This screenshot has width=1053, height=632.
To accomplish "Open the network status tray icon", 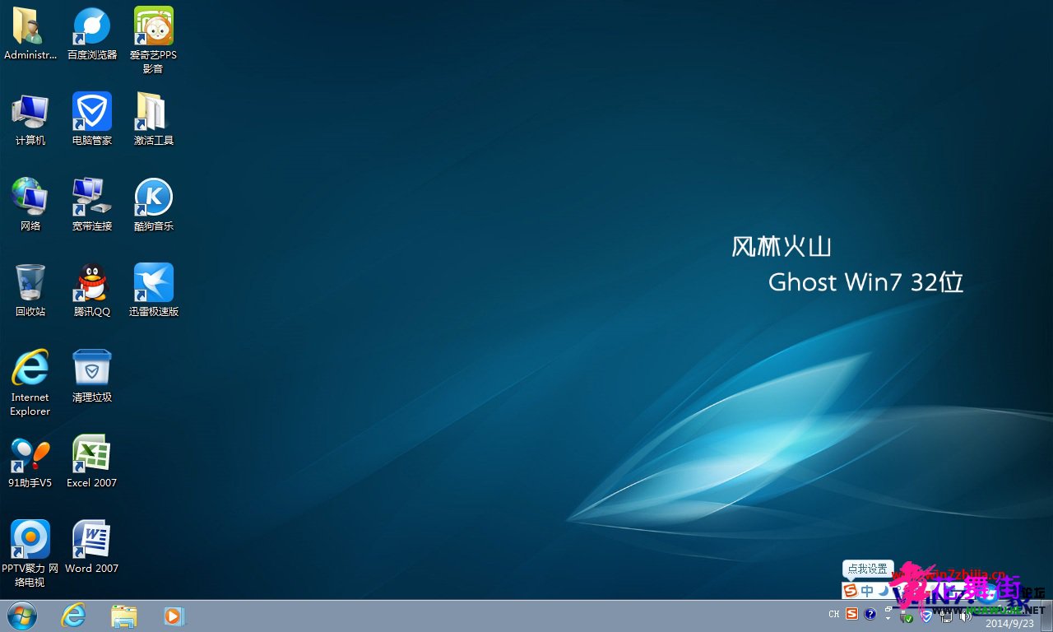I will [947, 616].
